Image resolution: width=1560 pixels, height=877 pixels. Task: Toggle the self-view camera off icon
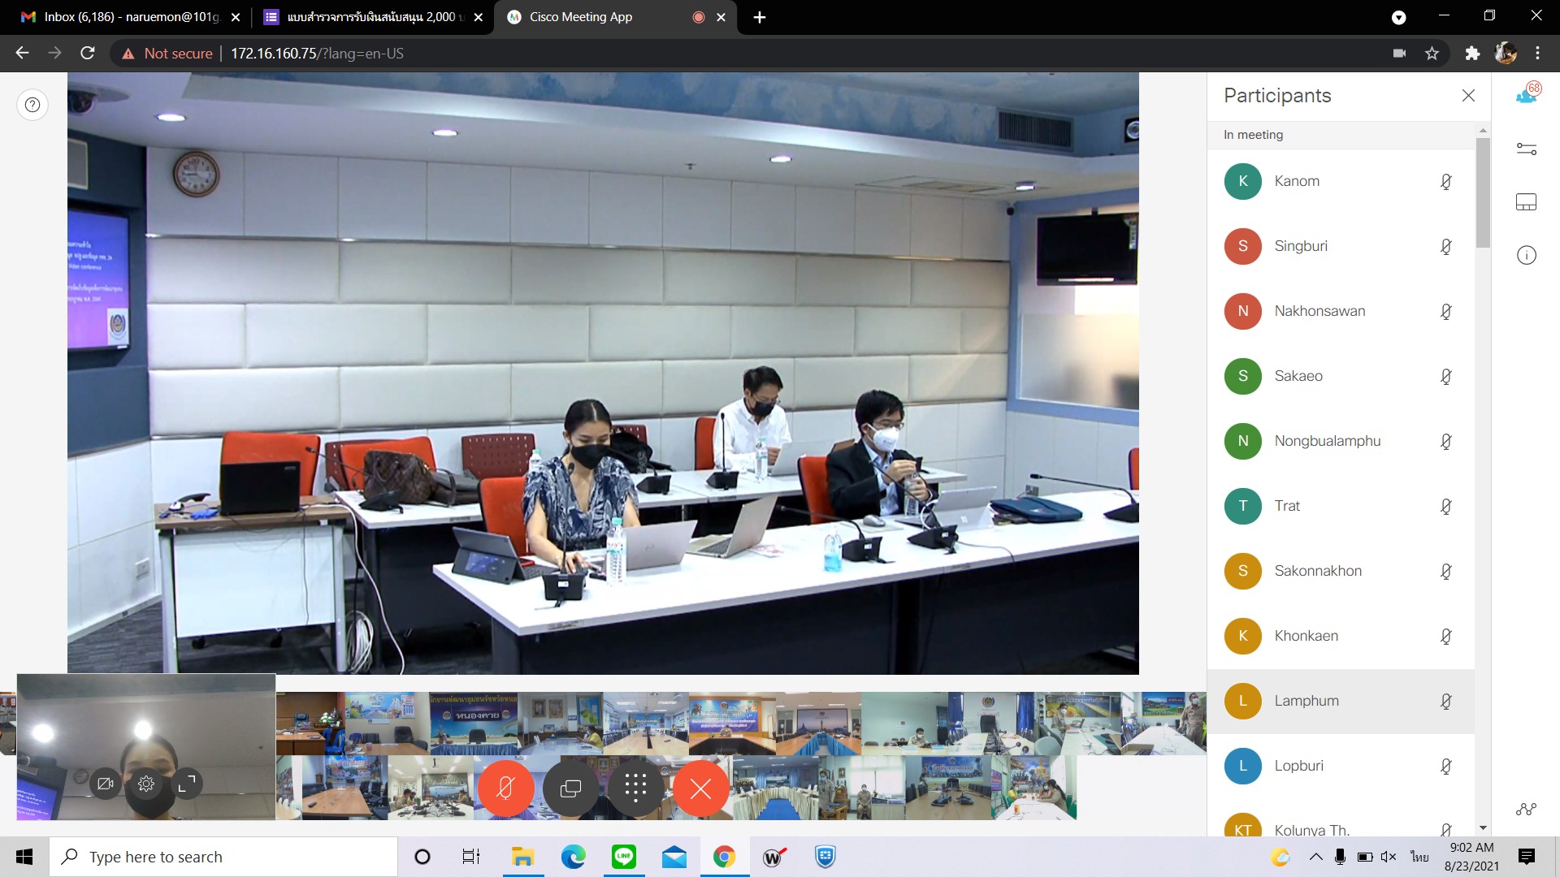106,784
